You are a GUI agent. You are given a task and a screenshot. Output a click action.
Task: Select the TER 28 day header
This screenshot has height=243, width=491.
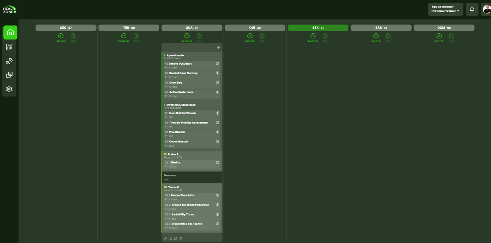coord(129,28)
